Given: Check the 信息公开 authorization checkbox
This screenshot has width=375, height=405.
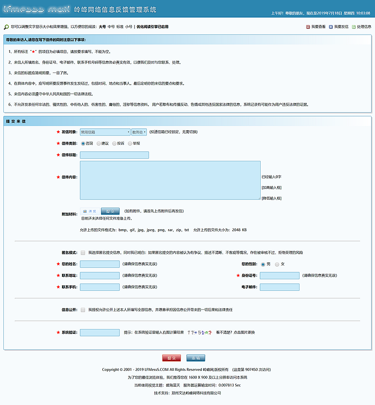Looking at the screenshot, I should (83, 310).
